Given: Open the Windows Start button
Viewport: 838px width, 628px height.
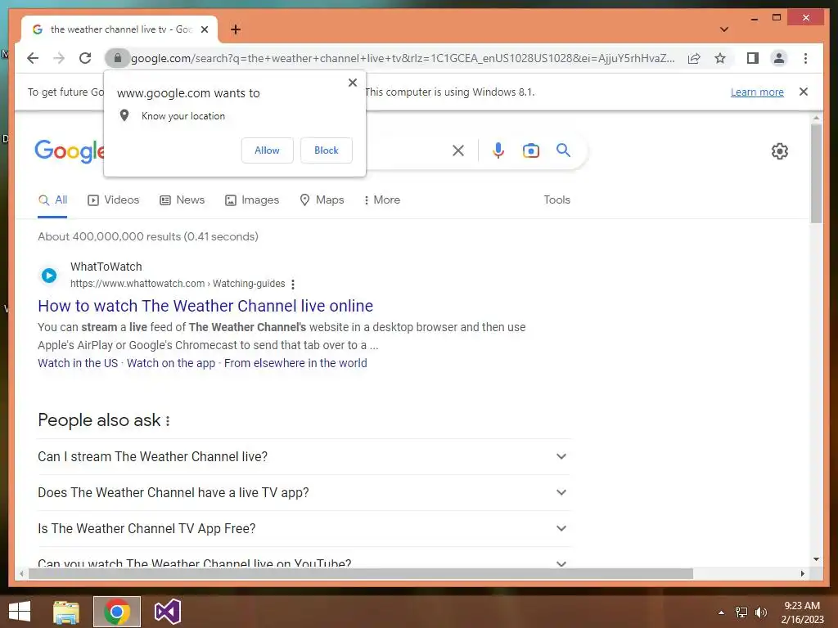Looking at the screenshot, I should click(x=20, y=612).
